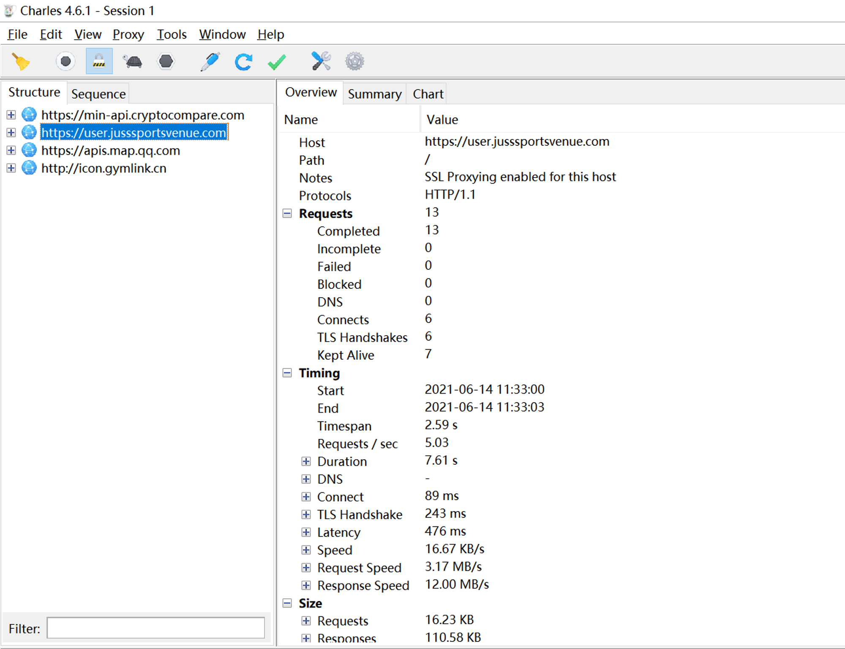Click the globe icon for user.jusssportsvenue.com
This screenshot has height=649, width=845.
[x=29, y=133]
